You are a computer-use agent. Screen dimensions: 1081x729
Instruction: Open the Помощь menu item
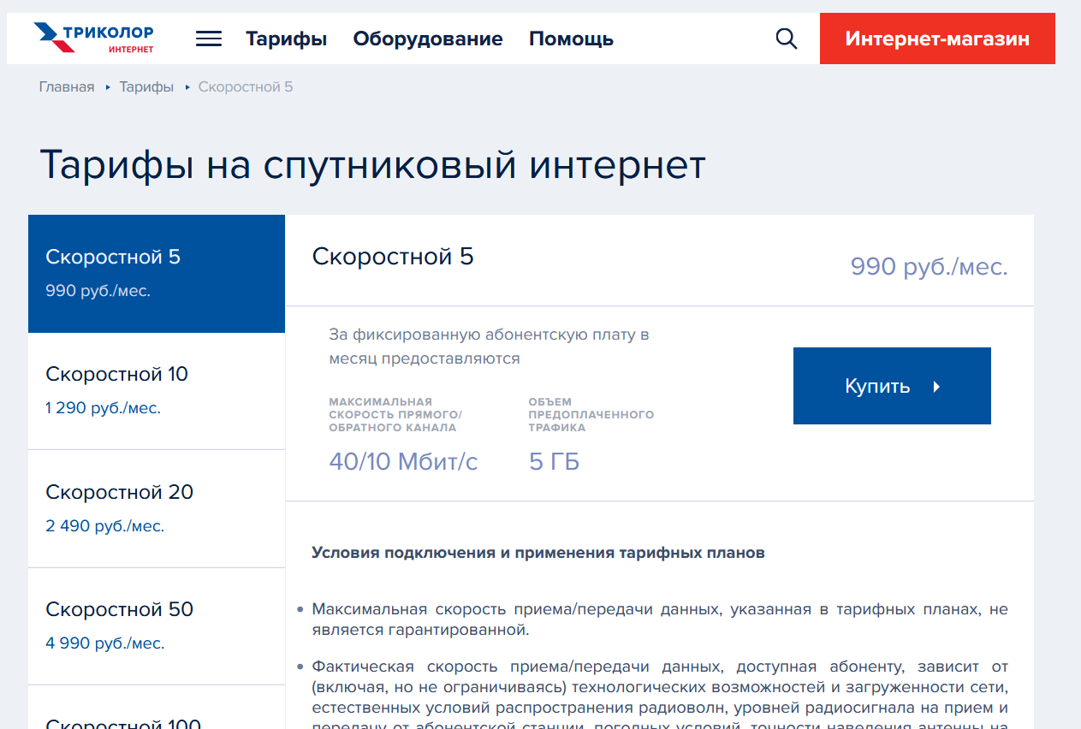[571, 39]
